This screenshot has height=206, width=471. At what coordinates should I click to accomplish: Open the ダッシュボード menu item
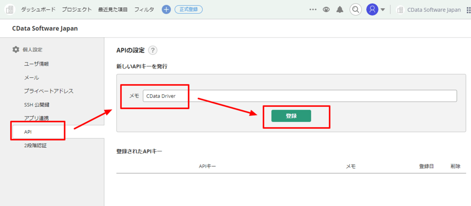[x=38, y=9]
